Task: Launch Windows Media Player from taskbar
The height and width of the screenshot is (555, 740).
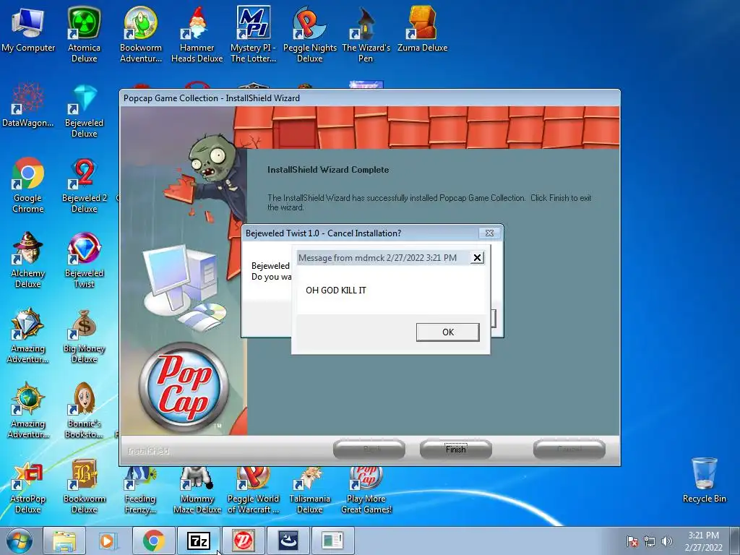Action: click(108, 541)
